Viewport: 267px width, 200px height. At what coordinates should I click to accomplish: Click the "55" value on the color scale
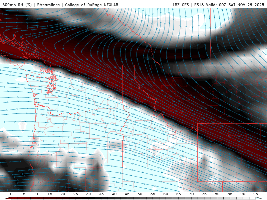coord(153,194)
